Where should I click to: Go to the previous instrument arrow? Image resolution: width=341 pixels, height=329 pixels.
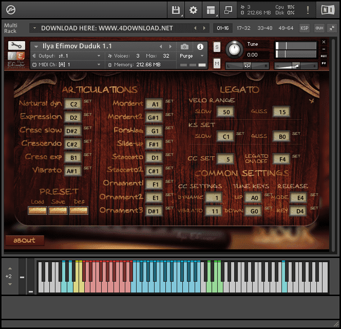[x=161, y=47]
